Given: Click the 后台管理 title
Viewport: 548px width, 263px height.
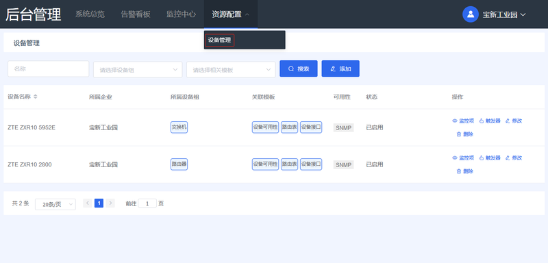Looking at the screenshot, I should point(33,14).
